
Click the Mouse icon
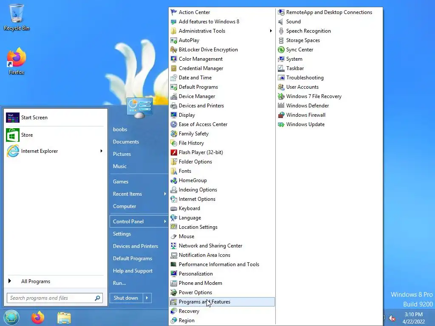click(x=174, y=236)
